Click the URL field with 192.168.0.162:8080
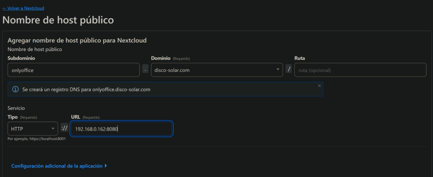 (121, 129)
